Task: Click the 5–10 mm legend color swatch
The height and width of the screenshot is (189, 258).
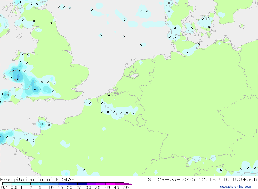Action: 45,184
